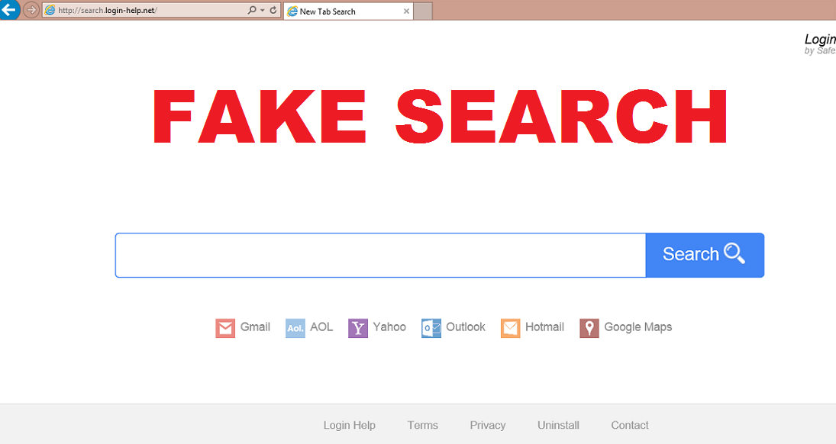Refresh the page with the reload icon
The height and width of the screenshot is (444, 836).
pos(273,10)
